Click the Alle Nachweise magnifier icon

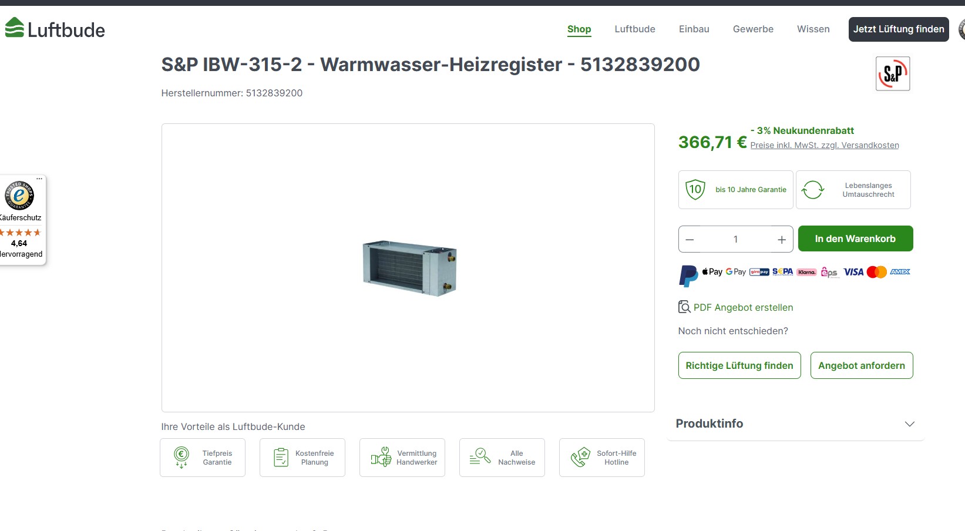click(x=480, y=456)
